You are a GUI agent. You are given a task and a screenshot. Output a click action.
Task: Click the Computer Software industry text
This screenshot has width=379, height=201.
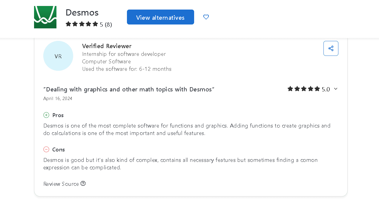point(106,62)
